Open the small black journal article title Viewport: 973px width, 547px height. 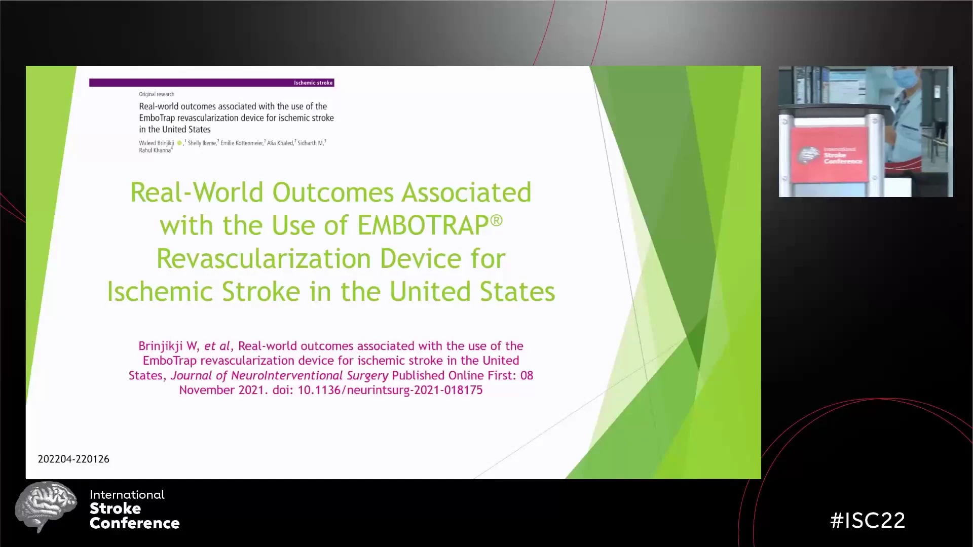coord(236,118)
